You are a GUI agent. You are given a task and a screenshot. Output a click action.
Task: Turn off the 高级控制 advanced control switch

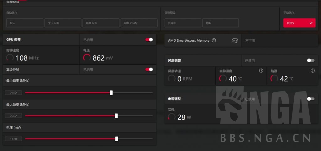pos(149,70)
